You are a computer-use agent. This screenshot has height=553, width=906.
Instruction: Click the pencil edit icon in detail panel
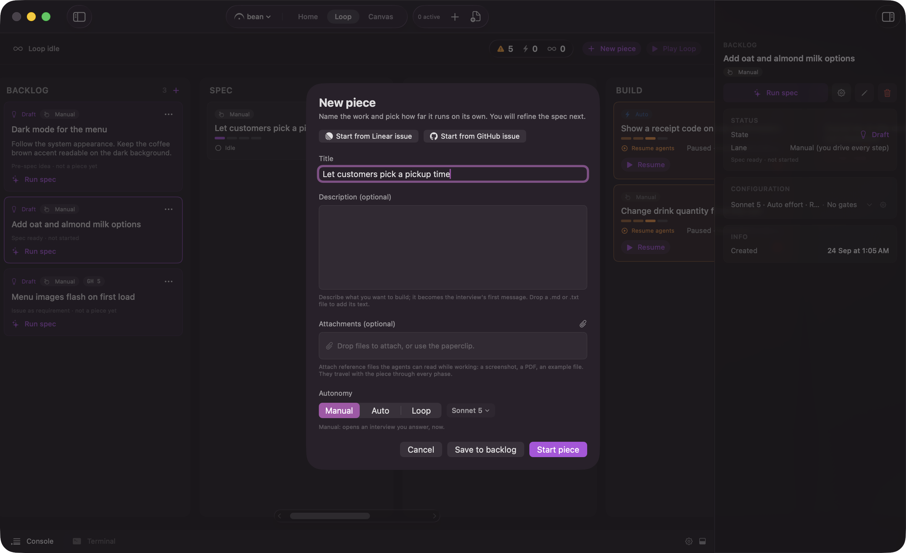(864, 93)
